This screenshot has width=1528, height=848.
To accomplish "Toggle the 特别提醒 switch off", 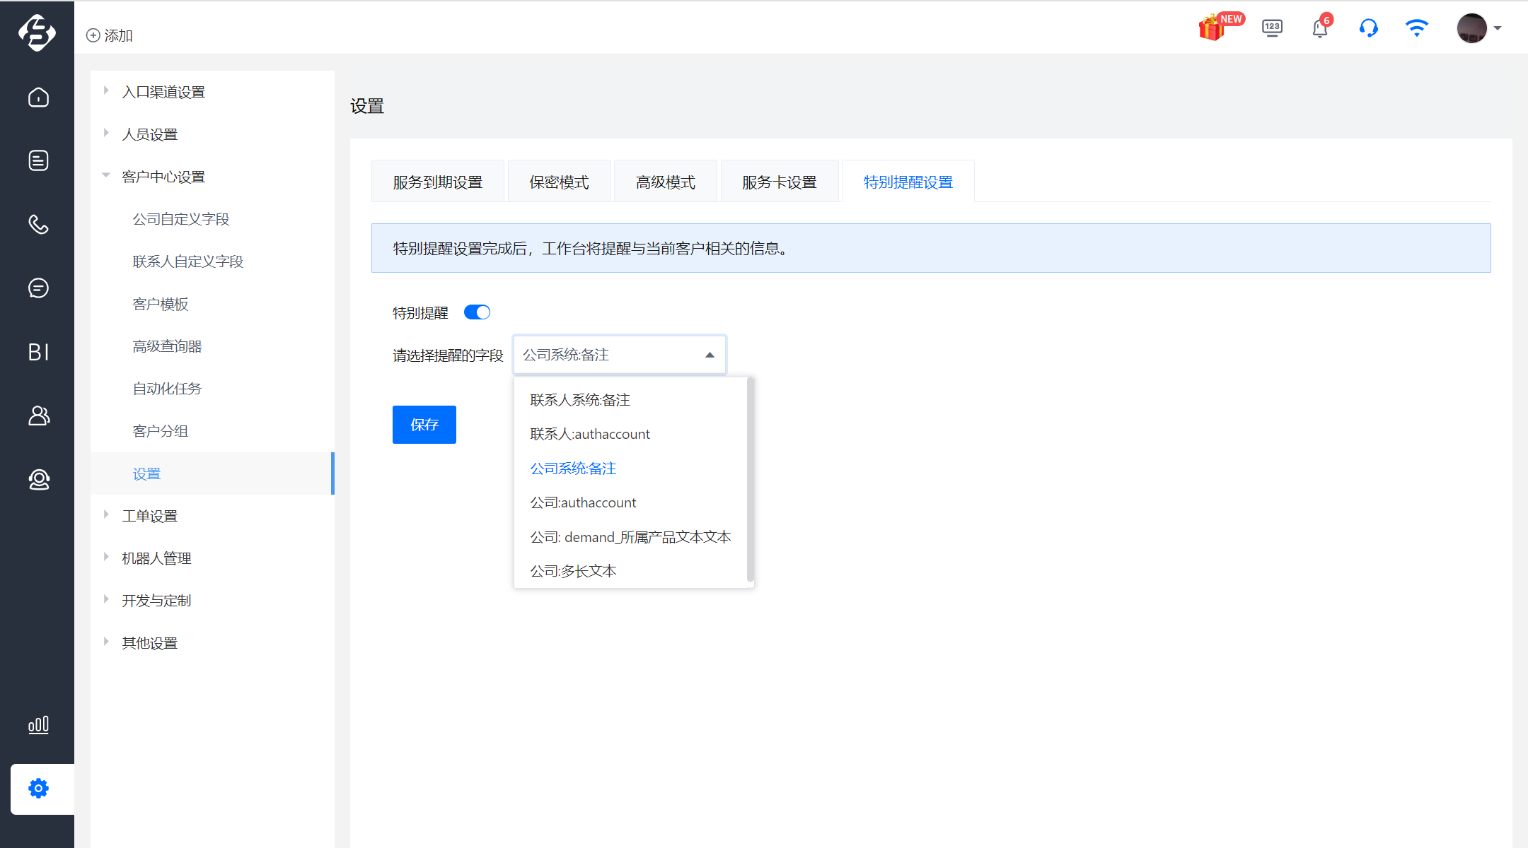I will click(477, 312).
